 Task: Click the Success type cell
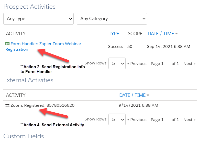116,47
